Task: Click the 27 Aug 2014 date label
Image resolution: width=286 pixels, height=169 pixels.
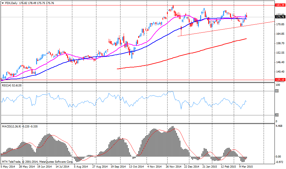Action: point(100,167)
